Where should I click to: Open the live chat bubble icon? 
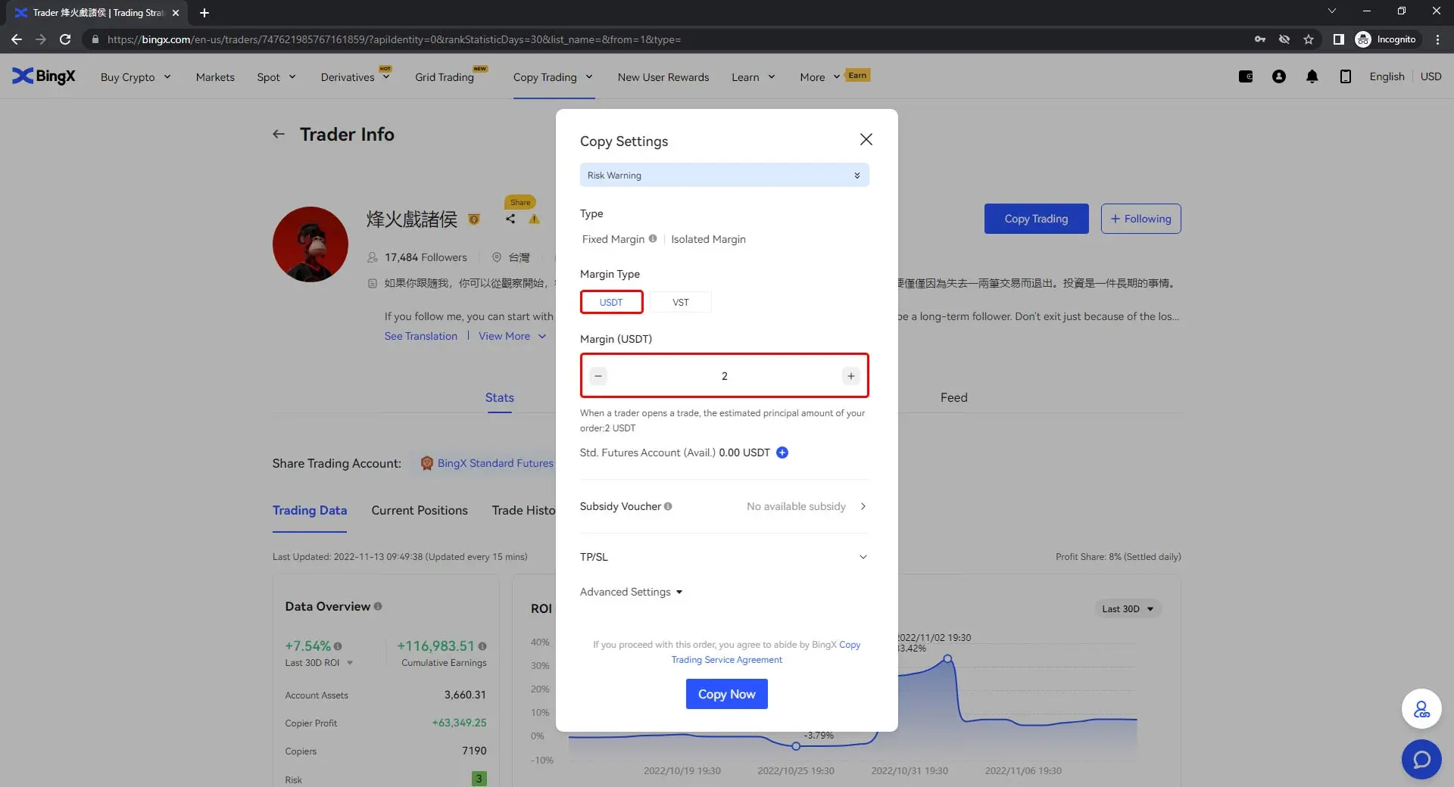point(1421,759)
